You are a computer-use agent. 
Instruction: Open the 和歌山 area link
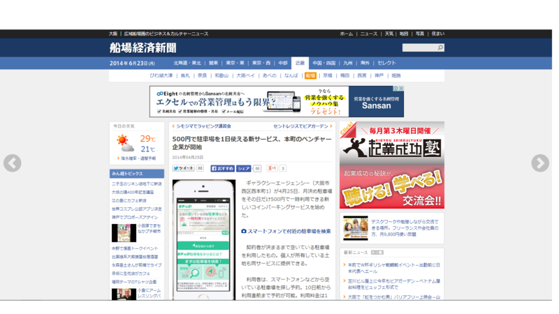[222, 75]
